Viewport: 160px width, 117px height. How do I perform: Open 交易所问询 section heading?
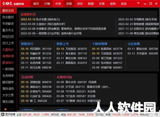[64, 77]
